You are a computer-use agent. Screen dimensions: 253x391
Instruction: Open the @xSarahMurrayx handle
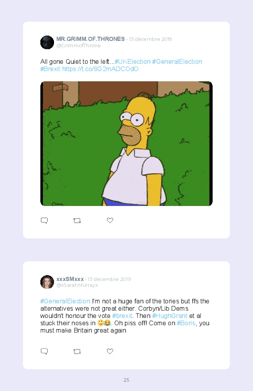point(77,285)
